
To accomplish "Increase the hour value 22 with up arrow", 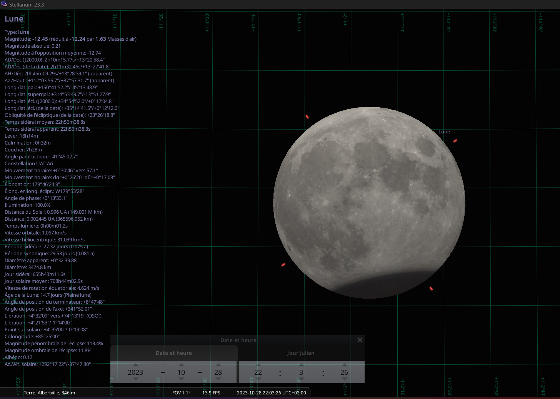I will (x=258, y=365).
